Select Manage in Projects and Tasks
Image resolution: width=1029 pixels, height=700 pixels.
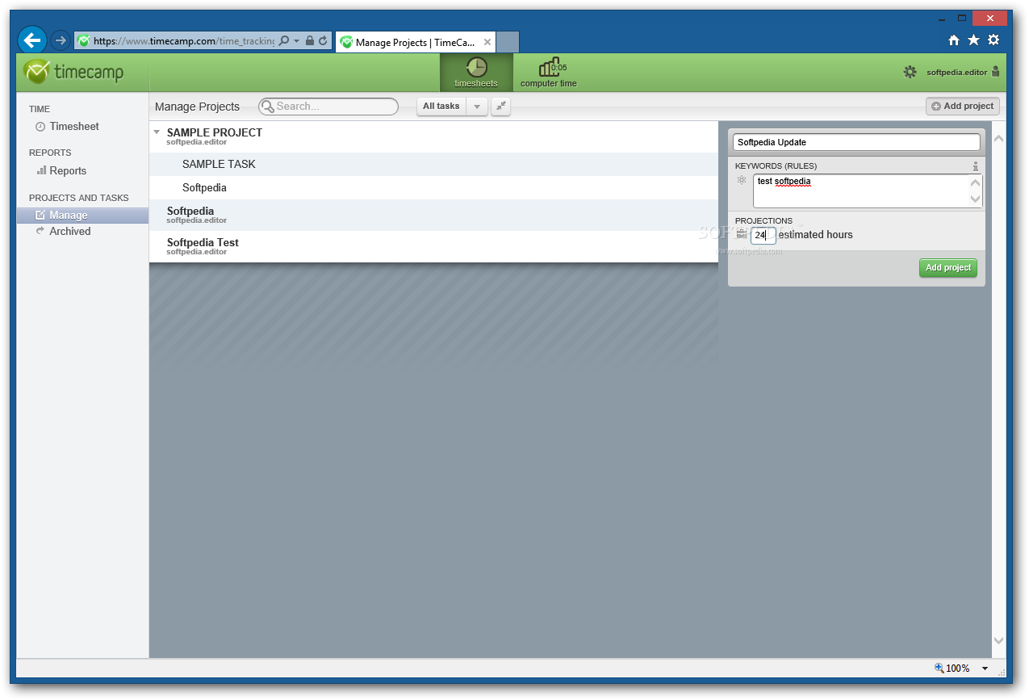click(x=82, y=216)
